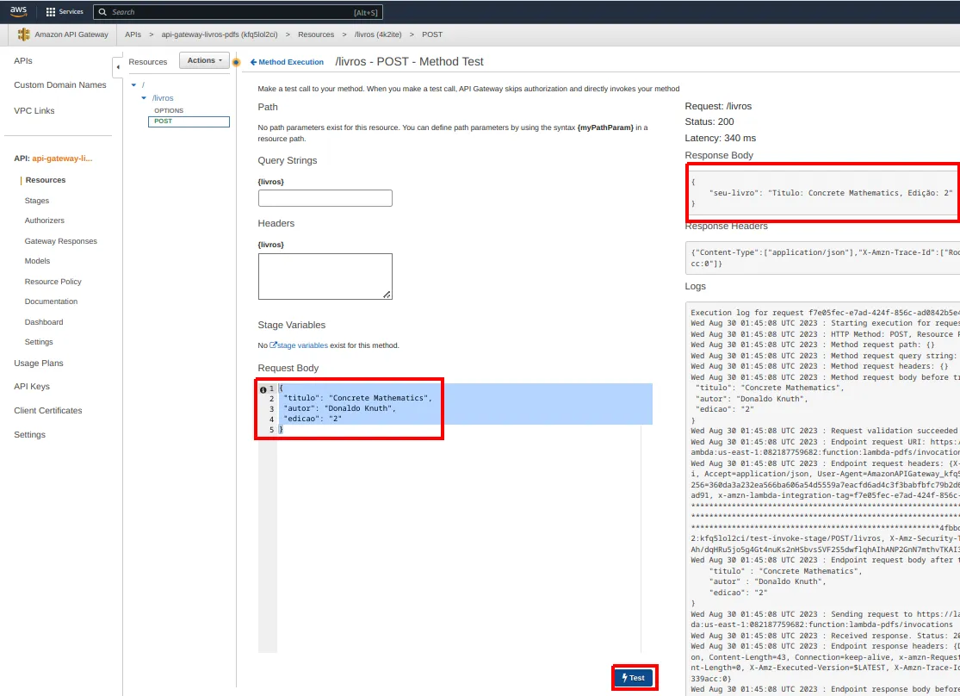Open Authorizers section
Viewport: 960px width, 696px height.
44,221
